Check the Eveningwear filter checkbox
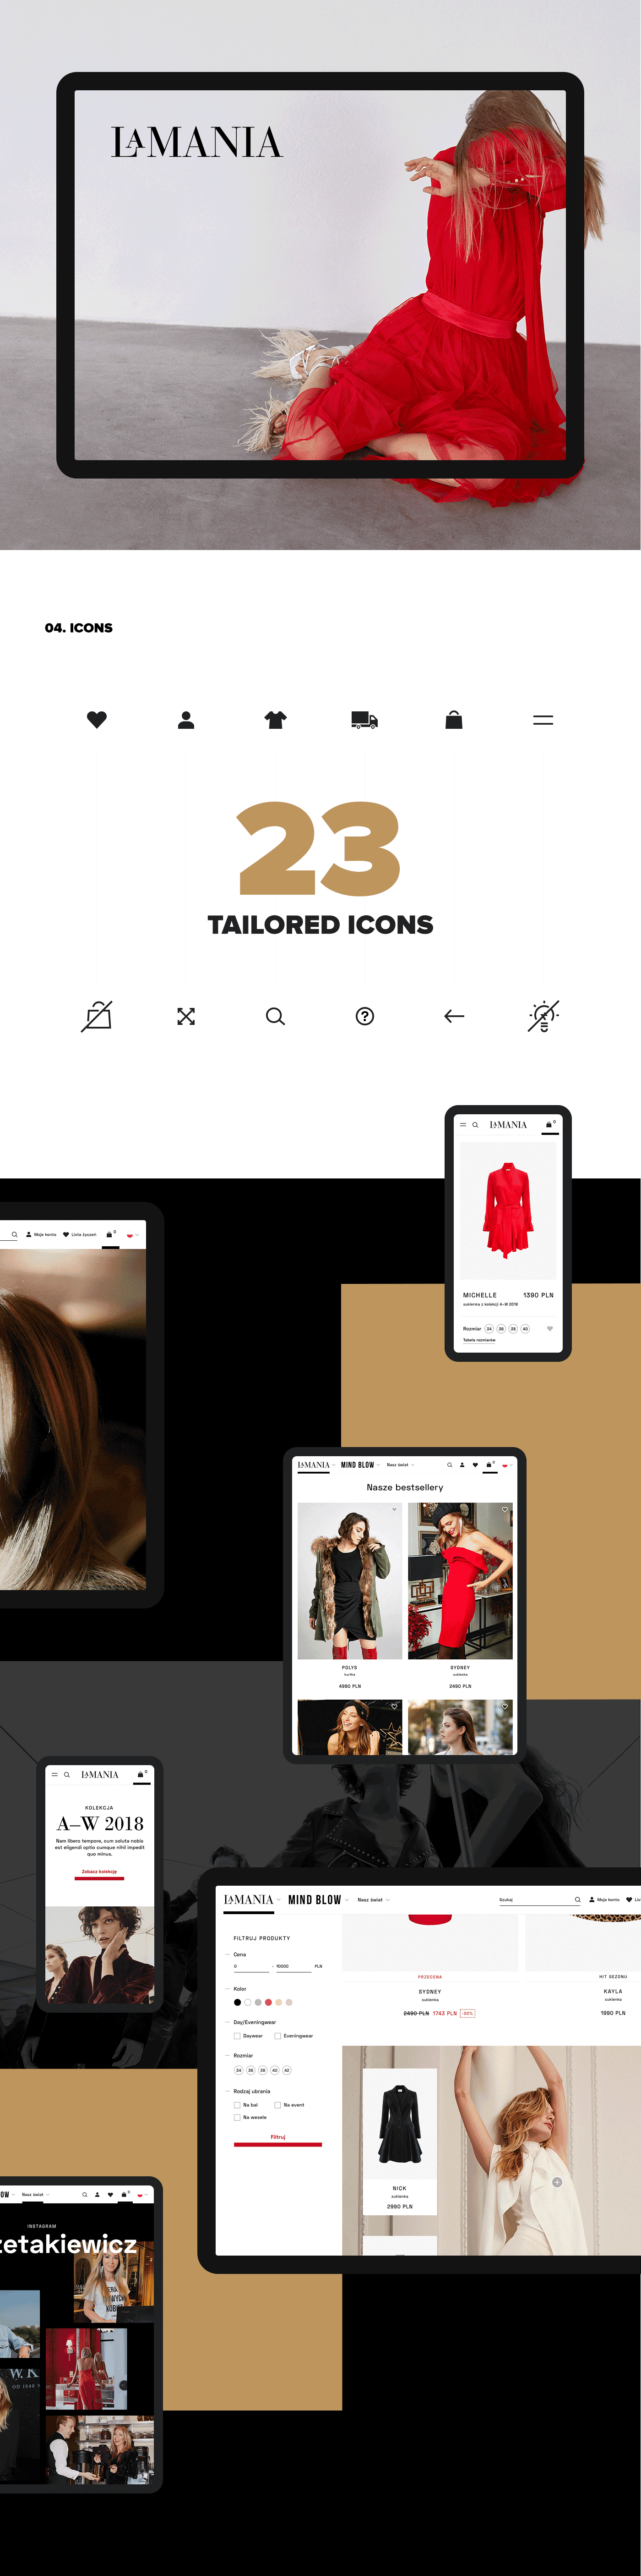This screenshot has width=641, height=2576. coord(277,2035)
